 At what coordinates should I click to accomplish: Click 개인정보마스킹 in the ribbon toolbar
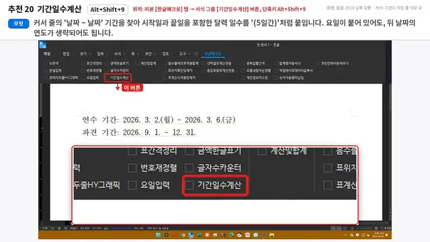point(255,78)
